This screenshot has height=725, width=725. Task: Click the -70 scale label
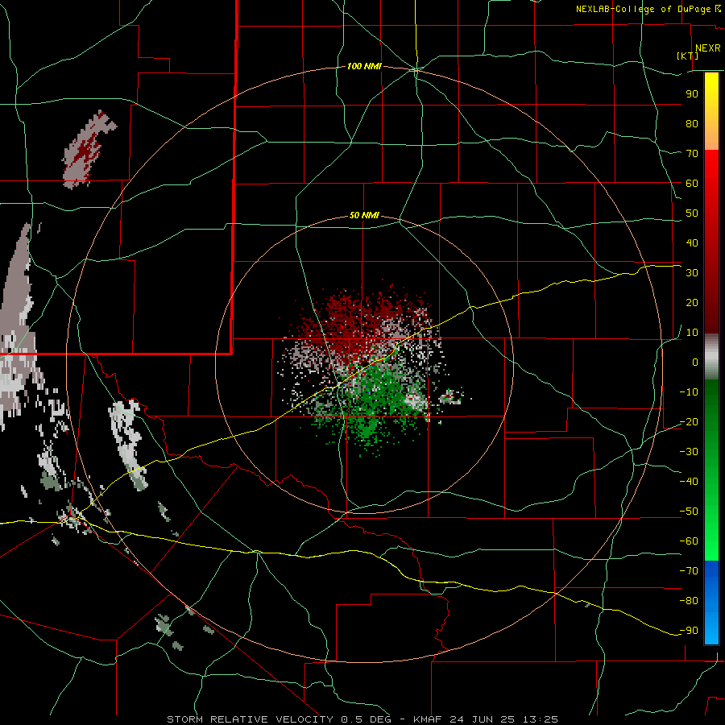(x=689, y=571)
